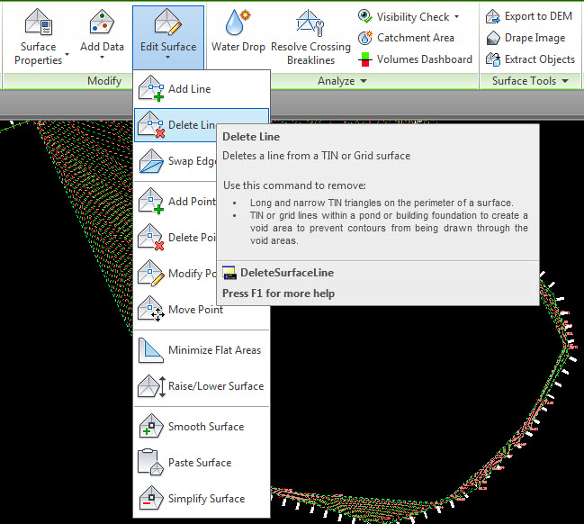Click the Delete Point menu icon

pyautogui.click(x=151, y=237)
